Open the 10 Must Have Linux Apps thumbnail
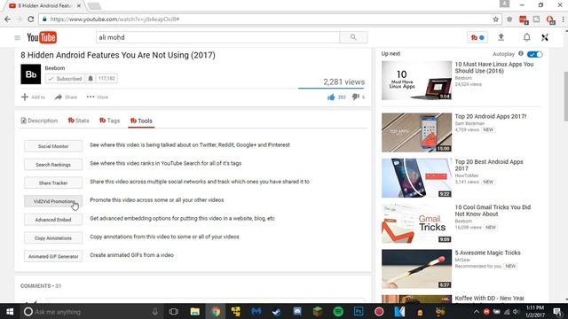 [x=416, y=81]
